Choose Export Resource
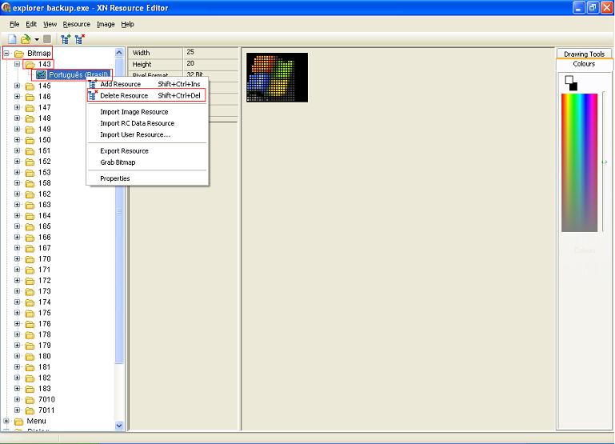615x444 pixels. click(x=147, y=151)
